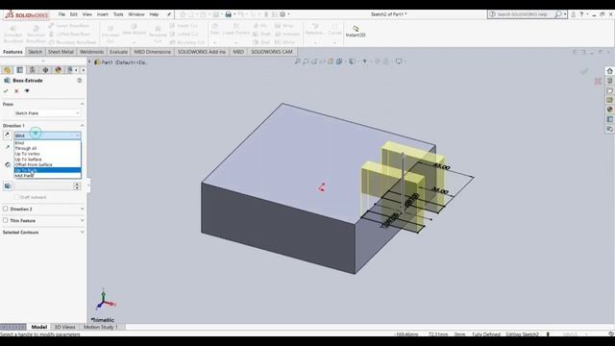Click the Options gear icon
This screenshot has height=346, width=615.
(283, 14)
